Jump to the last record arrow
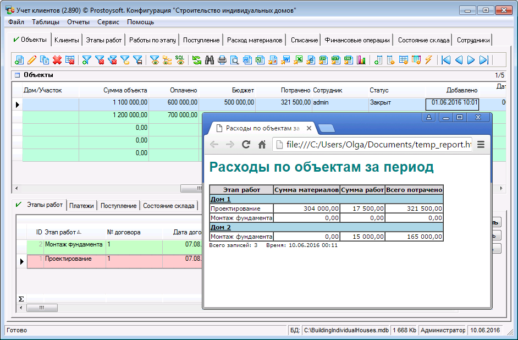This screenshot has width=518, height=340. pos(484,60)
